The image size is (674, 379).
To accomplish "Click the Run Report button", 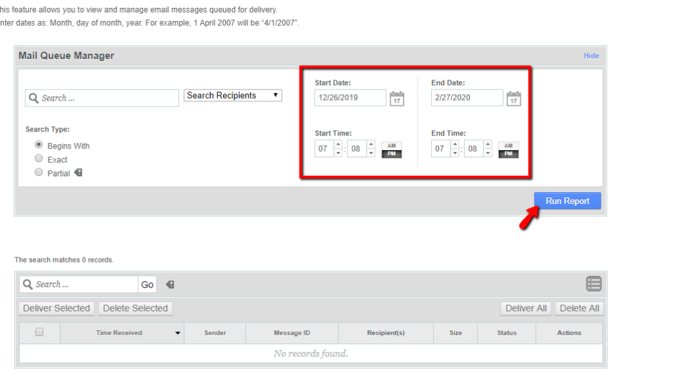I will pyautogui.click(x=567, y=201).
